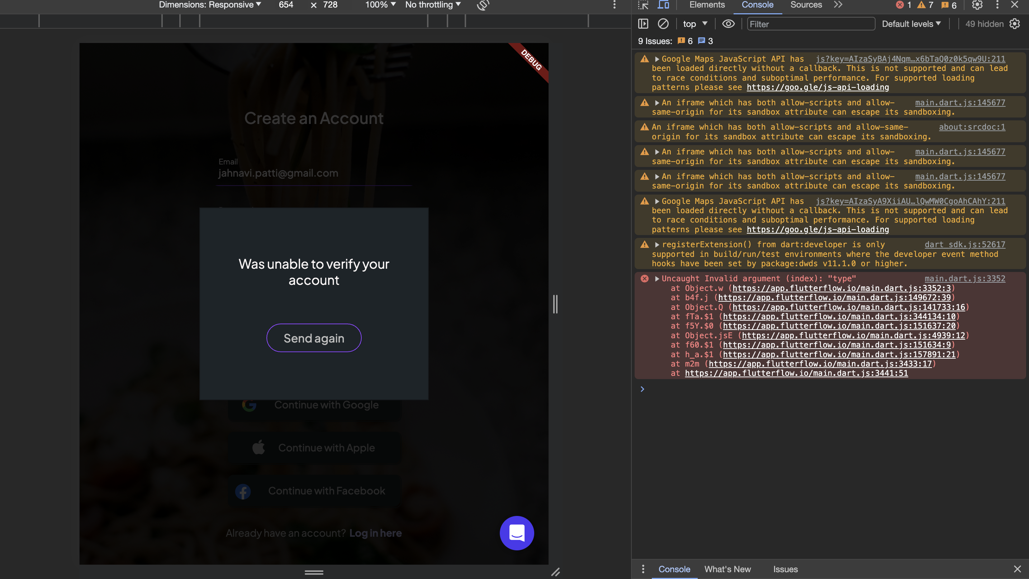Click the red error count badge
The height and width of the screenshot is (579, 1029).
[900, 5]
